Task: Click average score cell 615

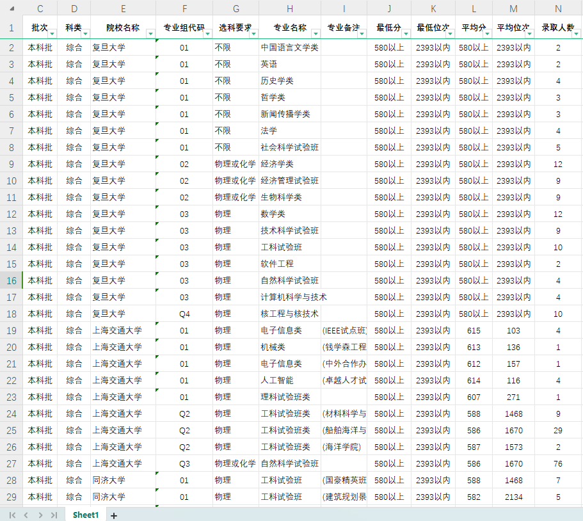Action: [x=474, y=330]
